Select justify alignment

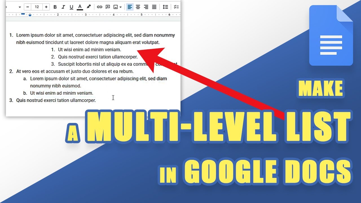[x=154, y=7]
